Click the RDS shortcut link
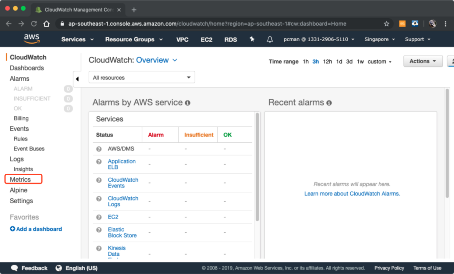454x274 pixels. [x=231, y=39]
